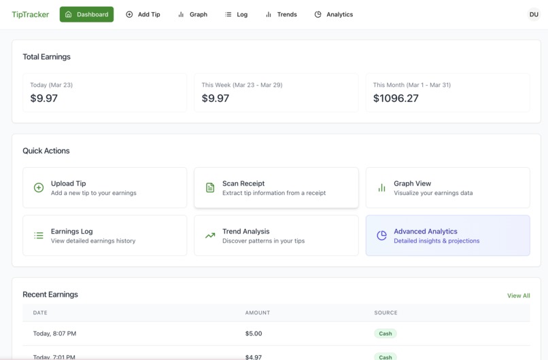Click the pie chart icon beside Analytics

coord(318,14)
